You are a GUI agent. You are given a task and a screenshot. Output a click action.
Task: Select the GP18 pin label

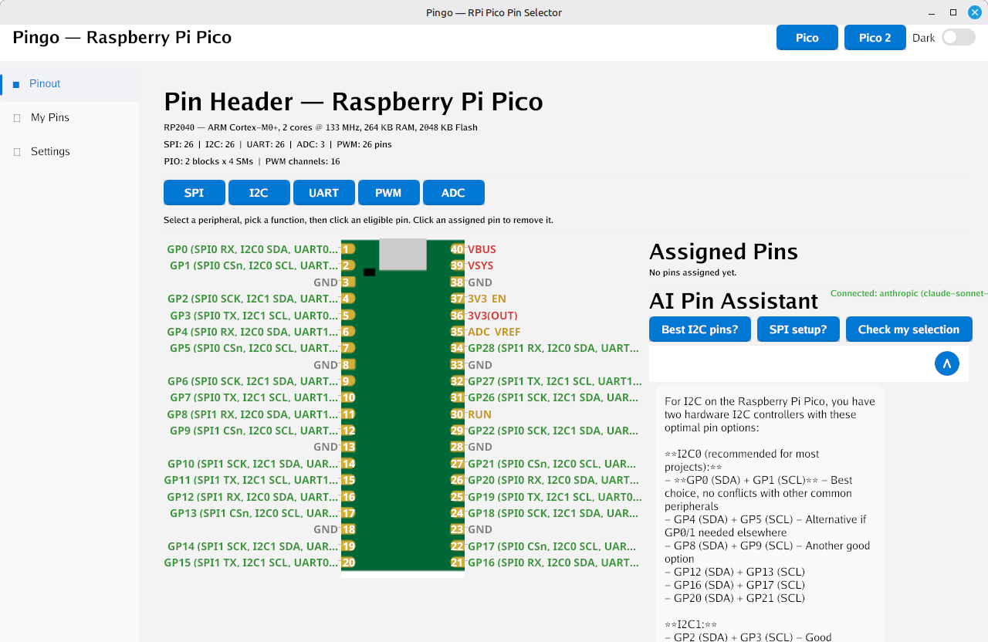pyautogui.click(x=554, y=513)
